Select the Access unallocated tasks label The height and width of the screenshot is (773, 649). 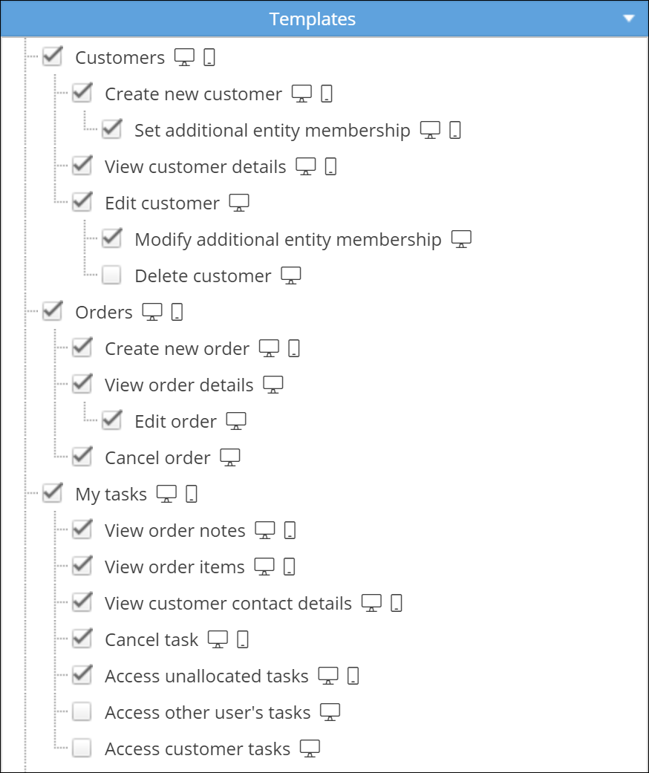pos(206,676)
